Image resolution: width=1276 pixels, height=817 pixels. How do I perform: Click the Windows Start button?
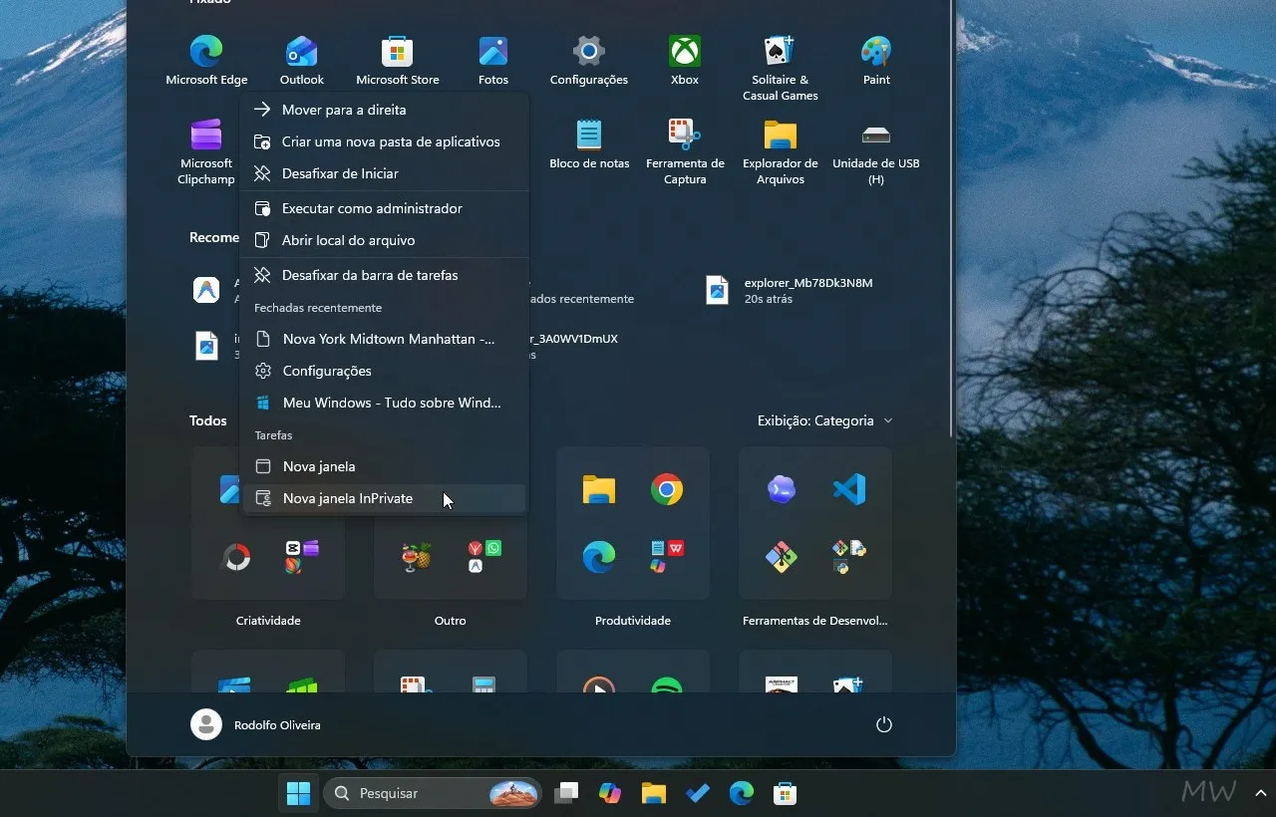(x=298, y=793)
